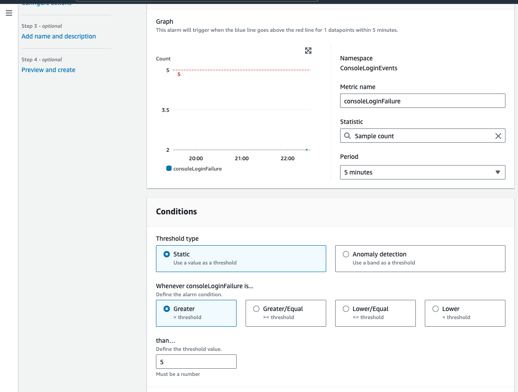Click the consoleLoginFailure legend color swatch
Image resolution: width=518 pixels, height=392 pixels.
point(169,169)
